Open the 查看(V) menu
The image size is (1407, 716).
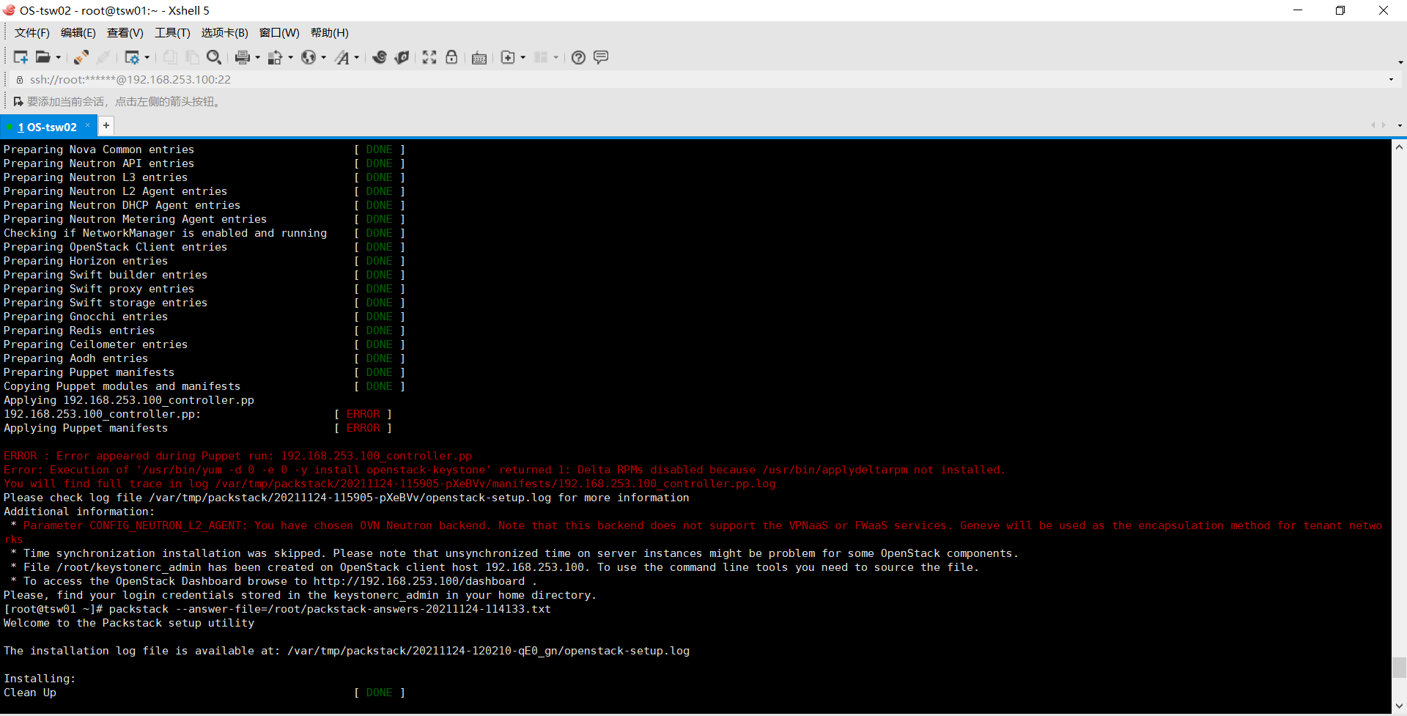(125, 33)
